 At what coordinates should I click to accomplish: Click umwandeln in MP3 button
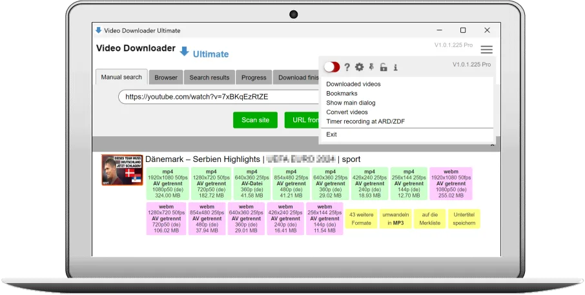click(395, 219)
